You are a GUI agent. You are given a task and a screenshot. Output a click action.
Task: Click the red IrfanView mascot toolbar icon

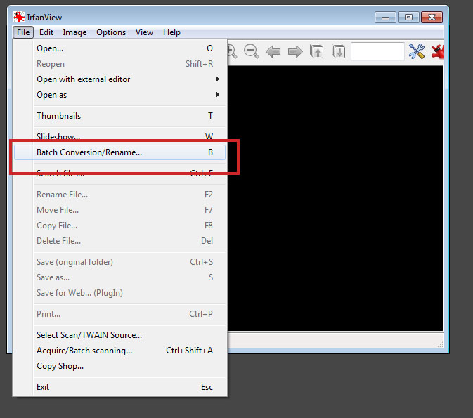(438, 51)
